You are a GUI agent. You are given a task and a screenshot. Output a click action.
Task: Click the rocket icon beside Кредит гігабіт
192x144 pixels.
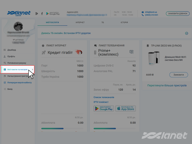pyautogui.click(x=43, y=52)
